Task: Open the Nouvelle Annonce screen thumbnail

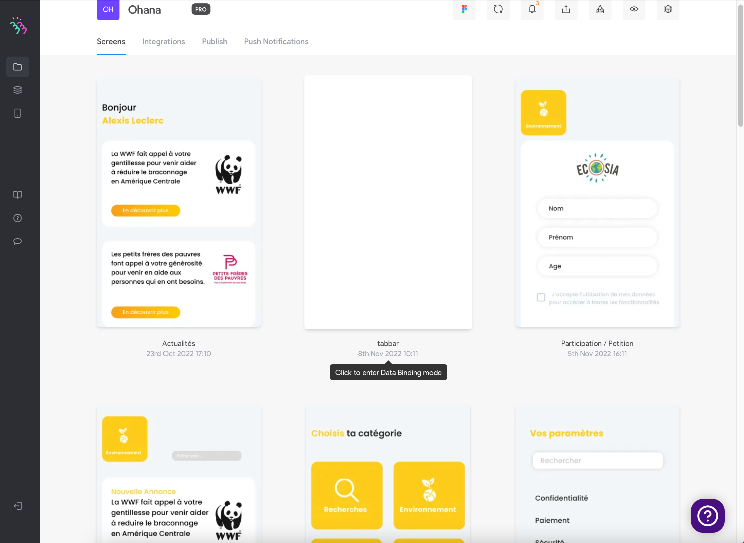Action: pos(179,474)
